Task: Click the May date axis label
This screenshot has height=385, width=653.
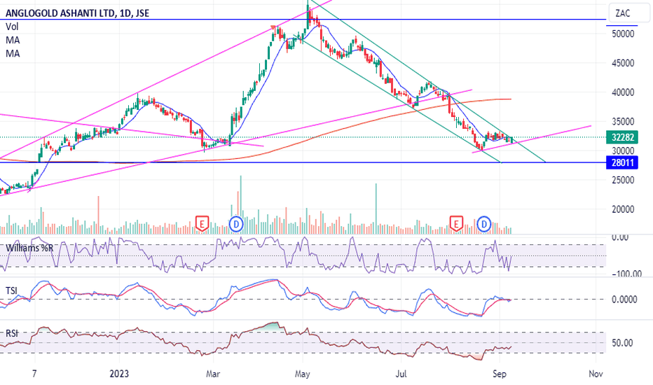Action: point(303,374)
